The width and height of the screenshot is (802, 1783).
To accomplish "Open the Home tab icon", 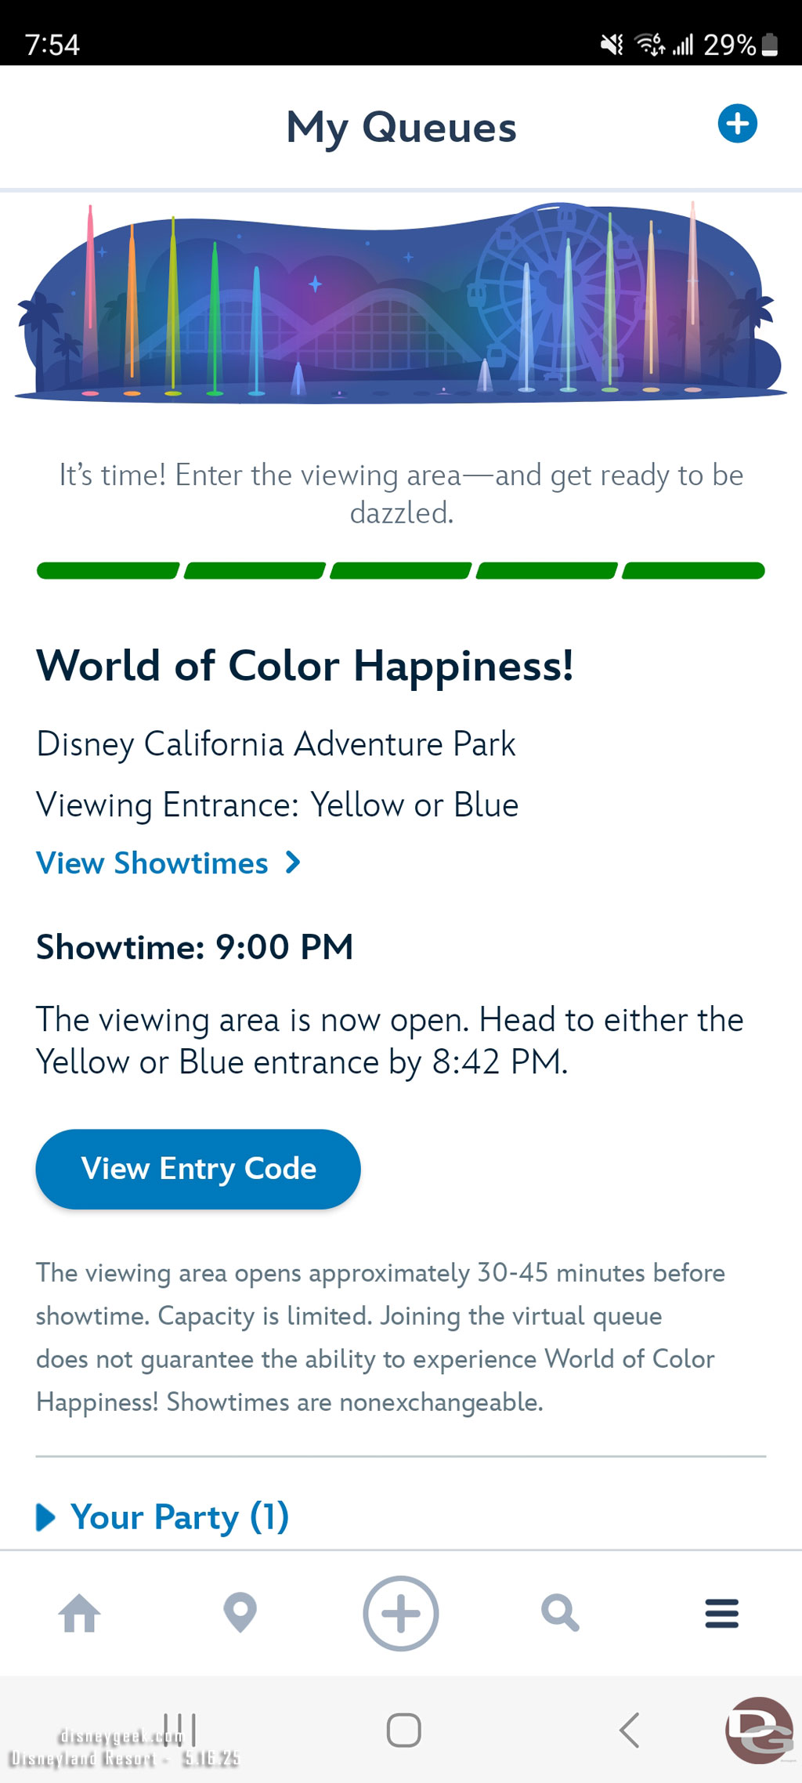I will click(80, 1614).
